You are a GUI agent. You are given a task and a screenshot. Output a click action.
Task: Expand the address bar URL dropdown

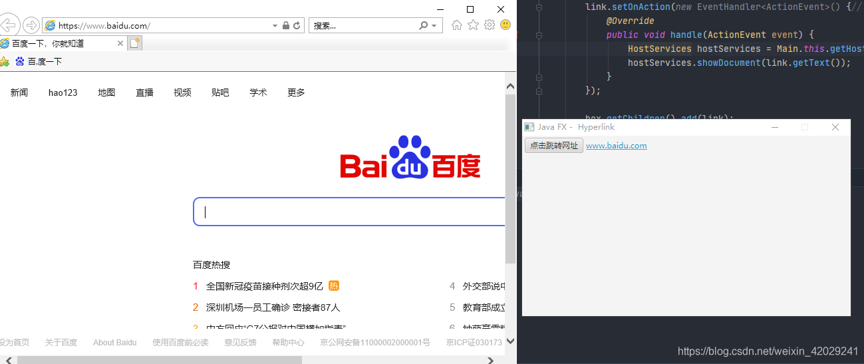[275, 26]
